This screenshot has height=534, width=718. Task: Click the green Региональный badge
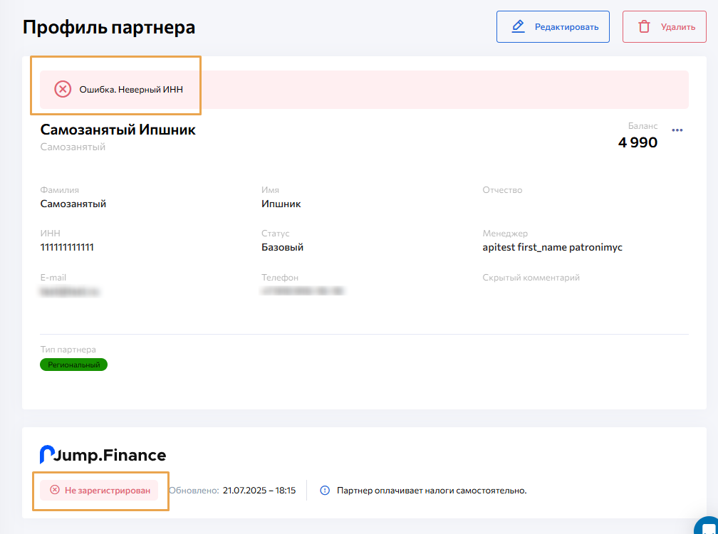[73, 365]
